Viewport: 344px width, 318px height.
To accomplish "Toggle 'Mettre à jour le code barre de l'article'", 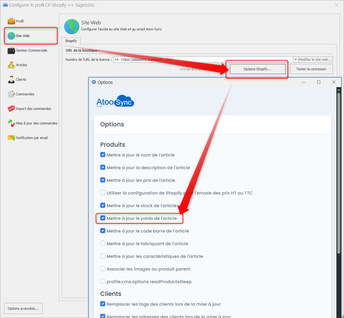I will click(x=103, y=231).
